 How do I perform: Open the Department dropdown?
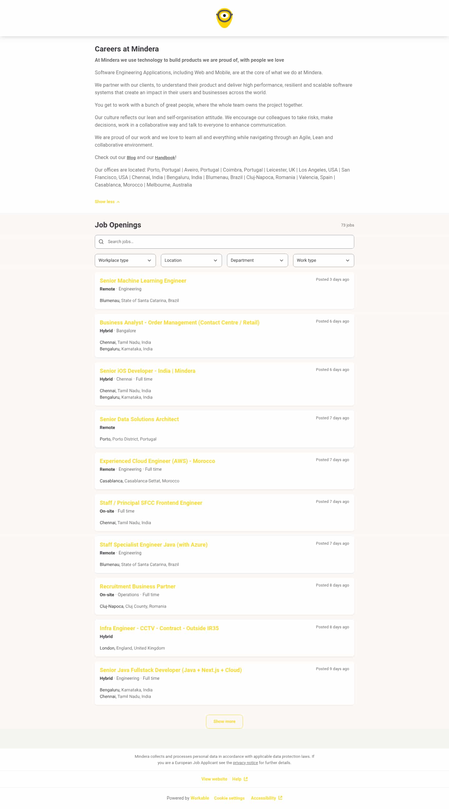[257, 260]
